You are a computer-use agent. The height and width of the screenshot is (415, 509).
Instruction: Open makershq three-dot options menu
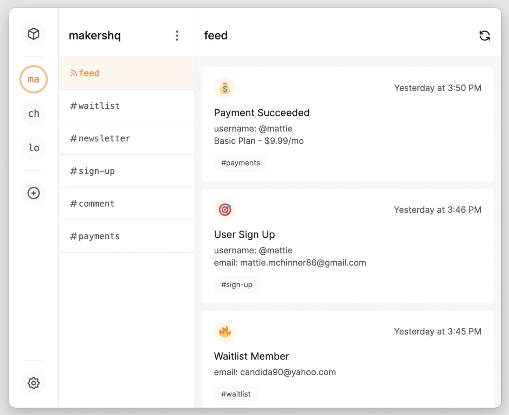(x=177, y=36)
